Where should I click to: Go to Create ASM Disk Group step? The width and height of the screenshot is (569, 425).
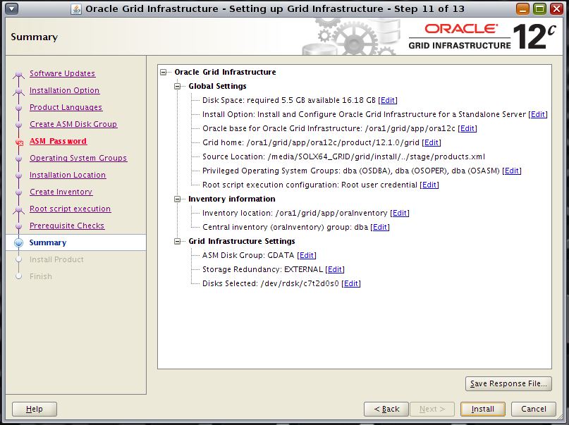[x=73, y=124]
